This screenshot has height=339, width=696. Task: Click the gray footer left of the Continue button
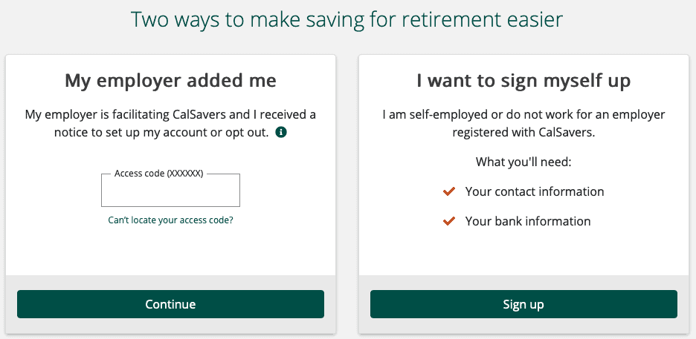coord(11,304)
